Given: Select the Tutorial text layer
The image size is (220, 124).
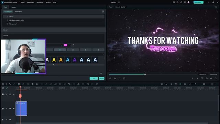Looking at the screenshot, I should (x=54, y=17).
